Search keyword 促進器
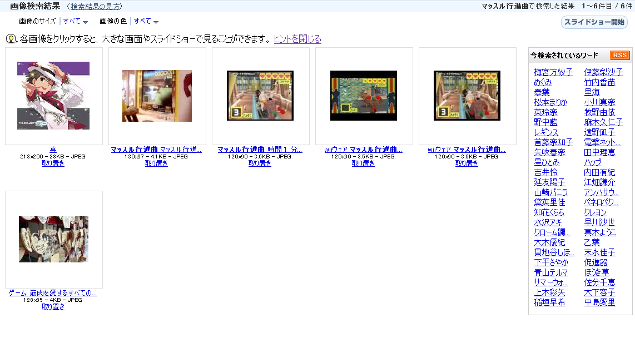The height and width of the screenshot is (338, 635). [x=596, y=262]
